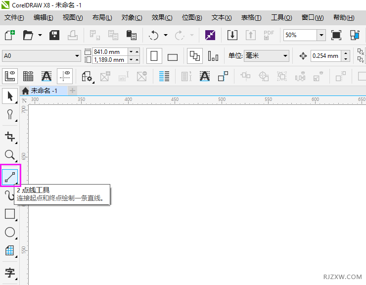Expand the Open file dropdown arrow
Screen dimensions: 366x285
tap(40, 35)
